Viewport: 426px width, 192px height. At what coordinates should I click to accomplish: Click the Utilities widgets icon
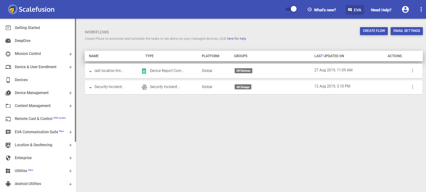[8, 171]
